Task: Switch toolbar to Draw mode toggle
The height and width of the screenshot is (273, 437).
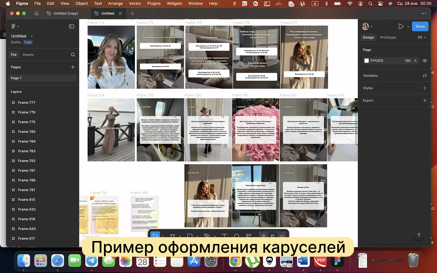Action: pos(263,236)
